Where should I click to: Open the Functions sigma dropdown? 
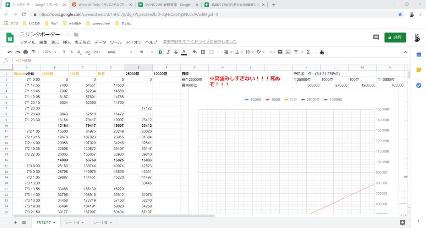point(310,52)
